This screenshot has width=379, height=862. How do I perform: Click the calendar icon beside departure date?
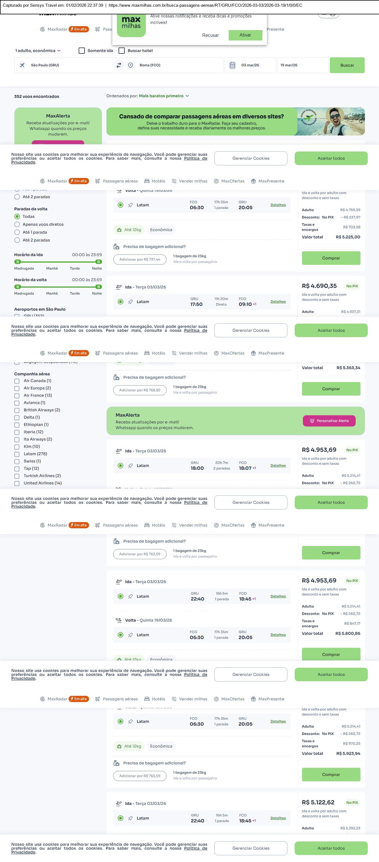tap(232, 65)
